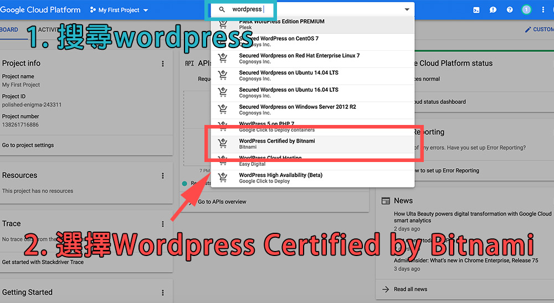Click cart icon beside Ubuntu 14.04 LTS result

tap(223, 75)
